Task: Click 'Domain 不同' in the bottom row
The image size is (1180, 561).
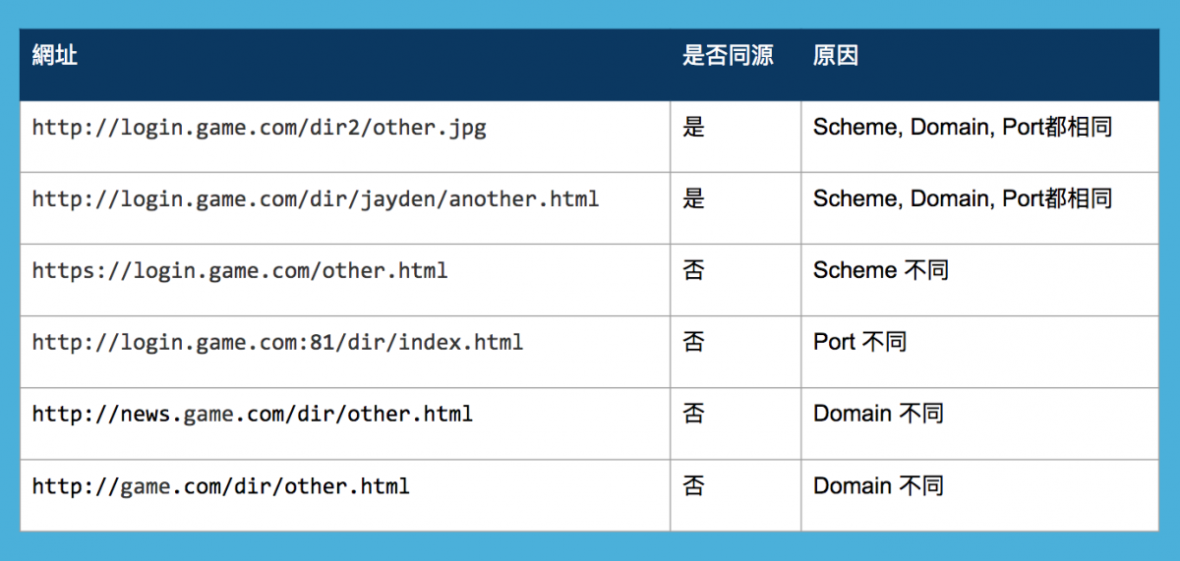Action: [x=878, y=486]
